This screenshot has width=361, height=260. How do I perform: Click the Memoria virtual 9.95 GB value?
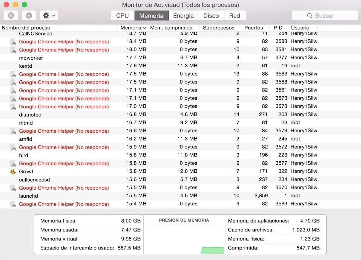(x=131, y=239)
